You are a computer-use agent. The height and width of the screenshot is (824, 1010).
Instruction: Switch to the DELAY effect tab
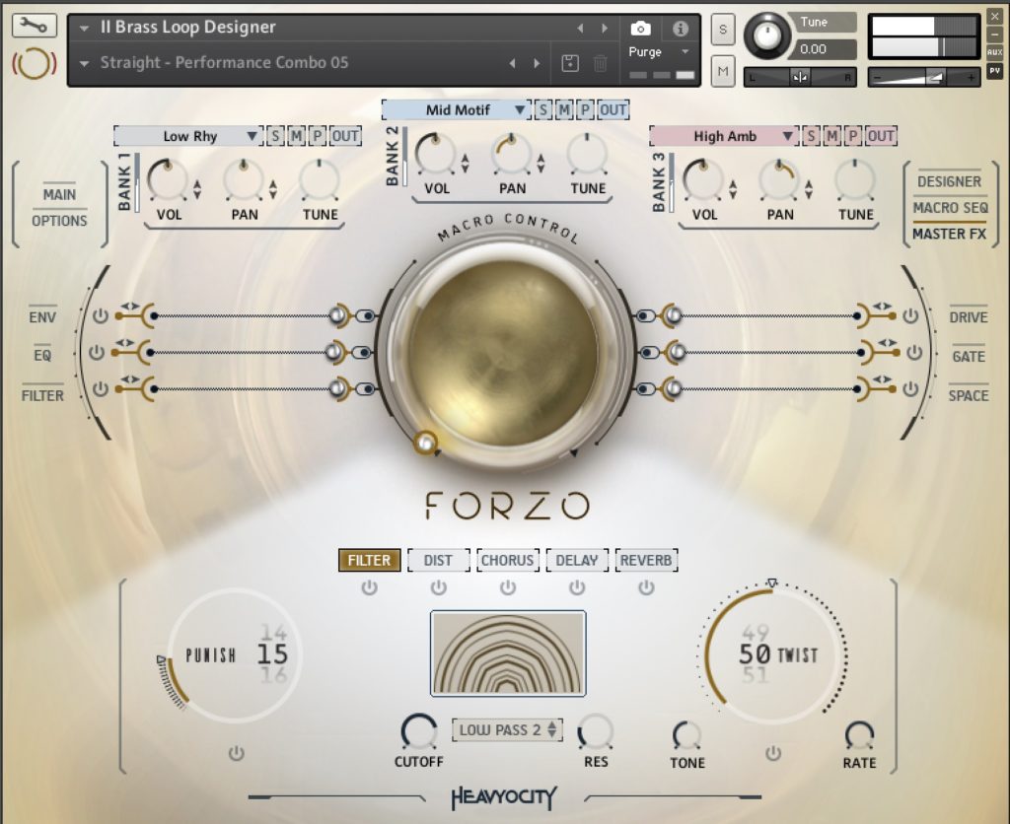[x=576, y=560]
